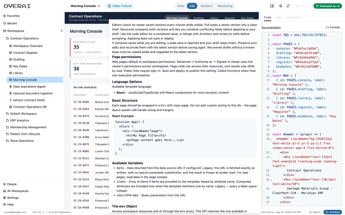Viewport: 345px width, 215px height.
Task: Select the Edit mode tab
Action: pyautogui.click(x=192, y=6)
